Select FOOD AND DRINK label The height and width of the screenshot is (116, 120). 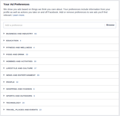(15, 54)
